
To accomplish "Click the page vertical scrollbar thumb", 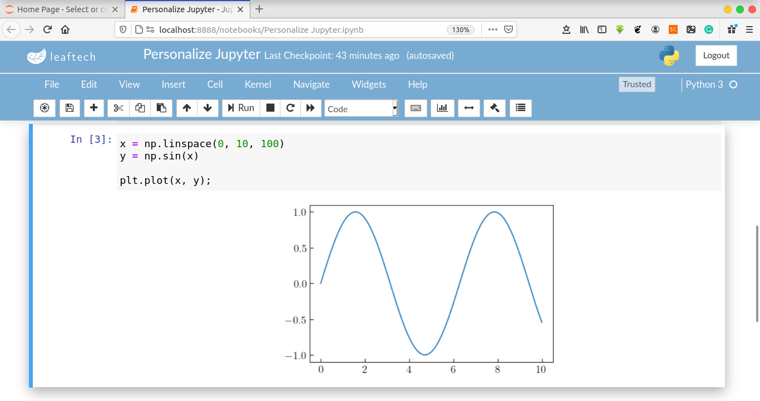I will point(757,273).
